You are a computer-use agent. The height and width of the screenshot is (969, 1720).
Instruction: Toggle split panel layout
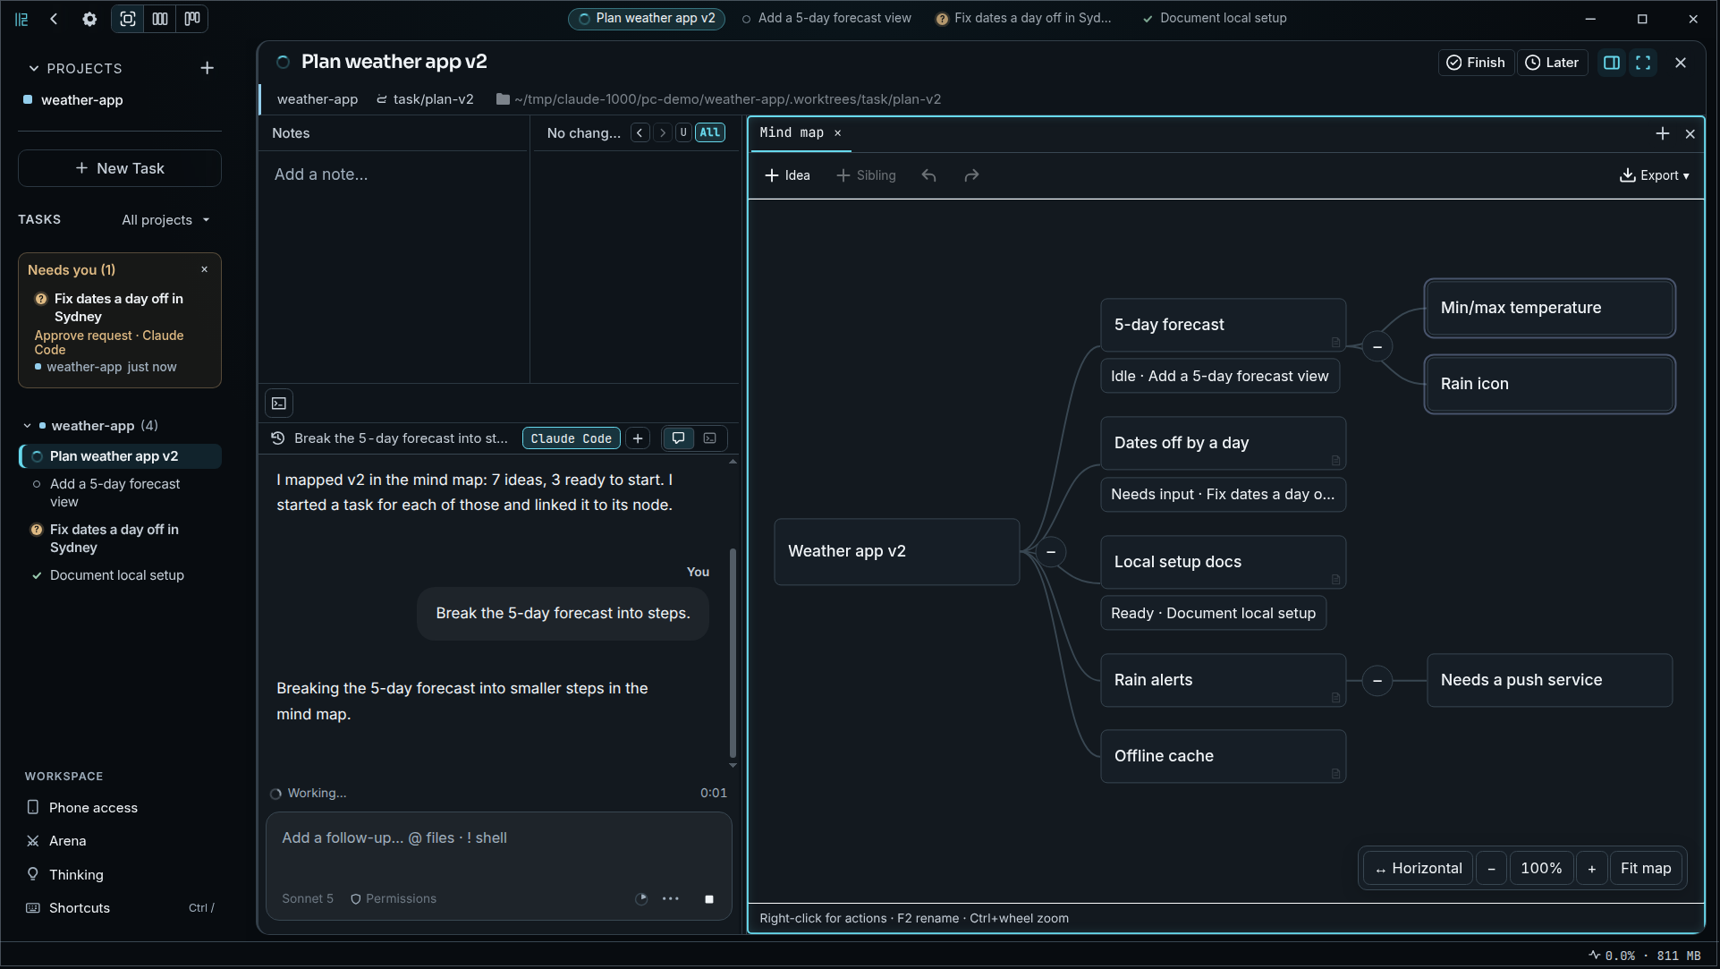tap(1612, 63)
